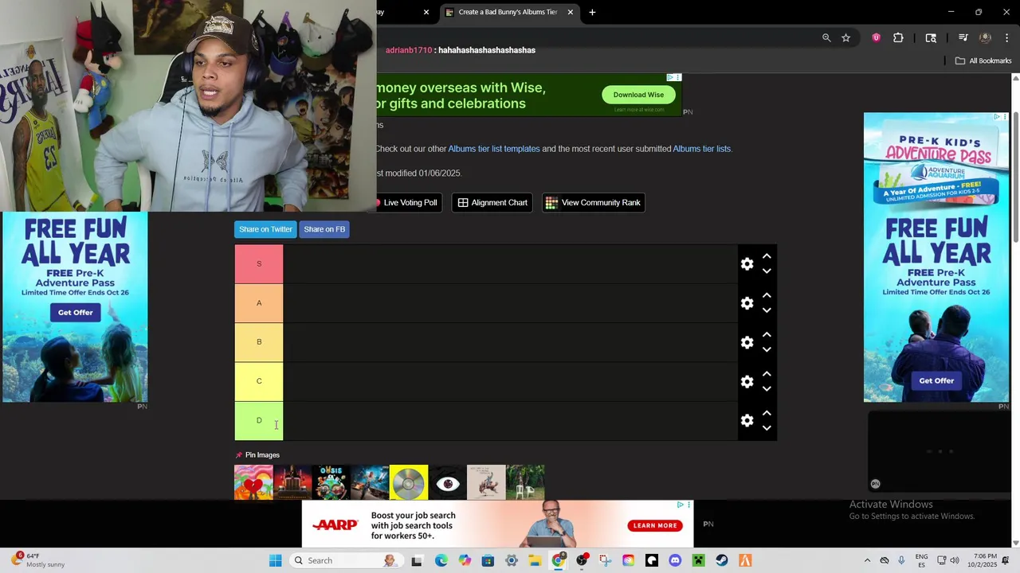
Task: Click Get Offer in the right aquarium ad
Action: coord(936,380)
